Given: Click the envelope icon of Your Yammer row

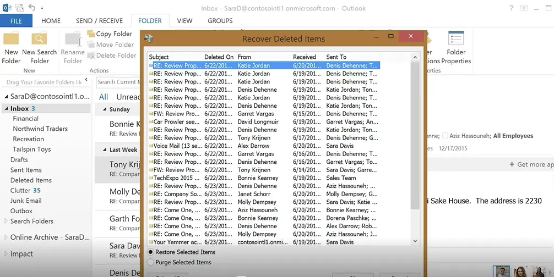Looking at the screenshot, I should tap(151, 242).
